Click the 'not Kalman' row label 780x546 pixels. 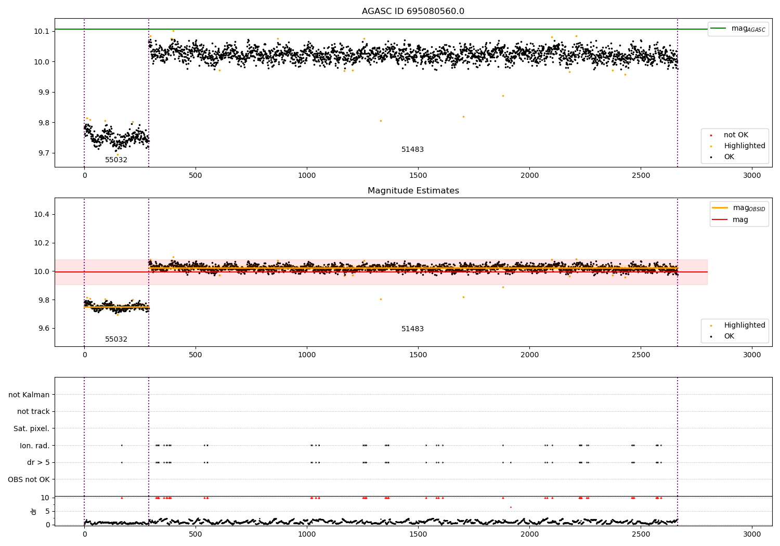(29, 395)
